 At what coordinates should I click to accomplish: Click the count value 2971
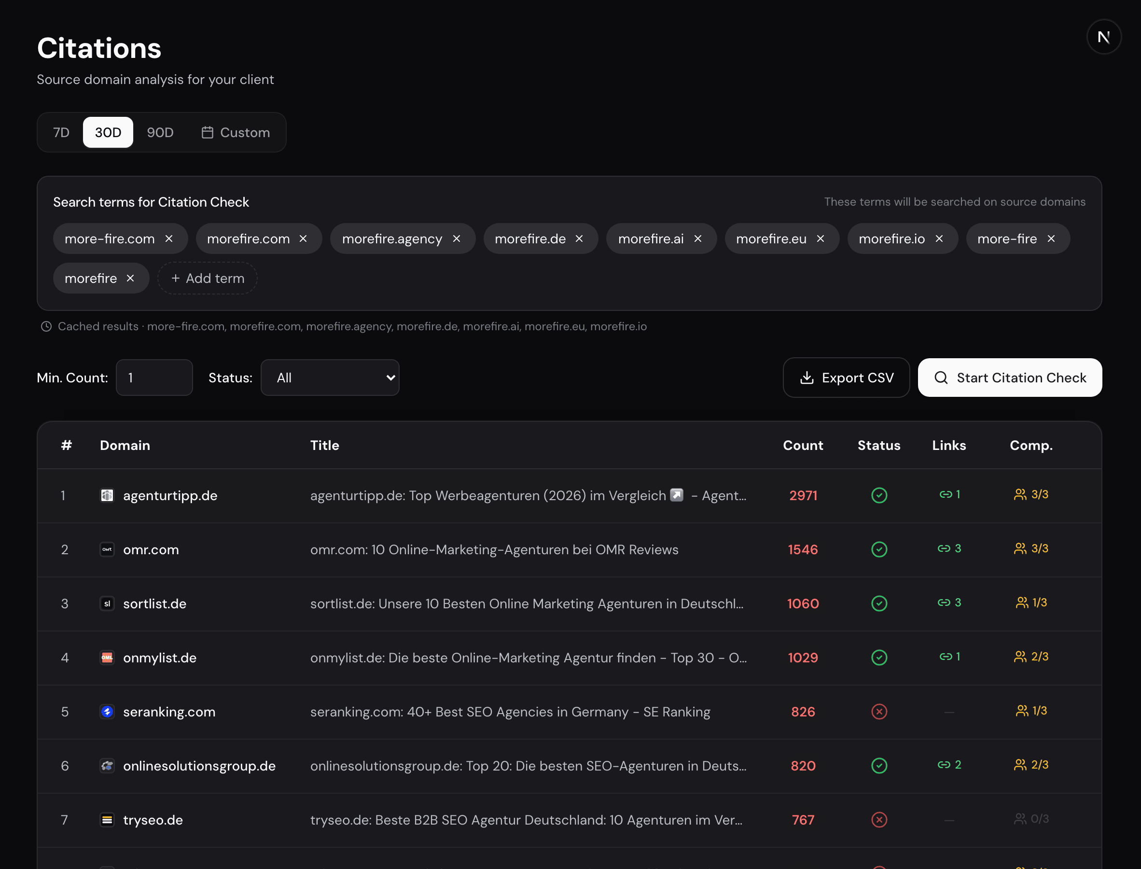[x=803, y=495]
